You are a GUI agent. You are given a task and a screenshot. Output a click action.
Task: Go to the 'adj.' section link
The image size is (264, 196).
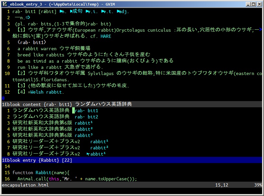[x=123, y=11]
